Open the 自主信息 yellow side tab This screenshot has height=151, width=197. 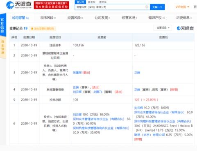[x=2, y=47]
